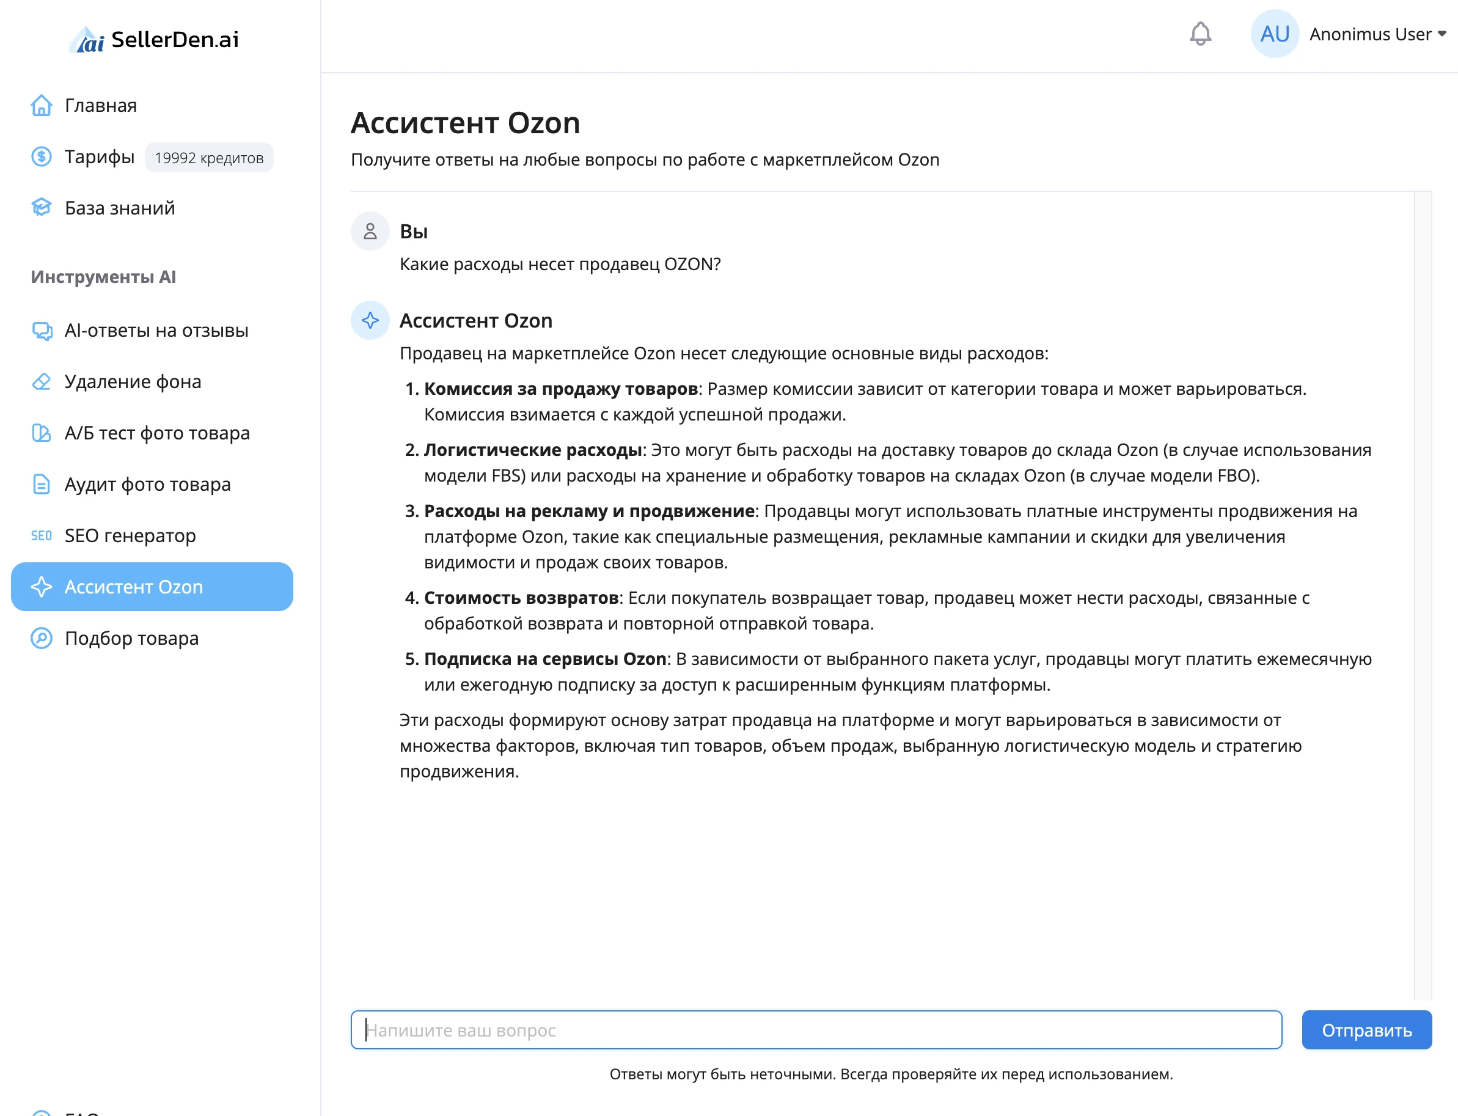Click bold text Комиссия за продажу товаров
Viewport: 1458px width, 1116px height.
[x=562, y=389]
